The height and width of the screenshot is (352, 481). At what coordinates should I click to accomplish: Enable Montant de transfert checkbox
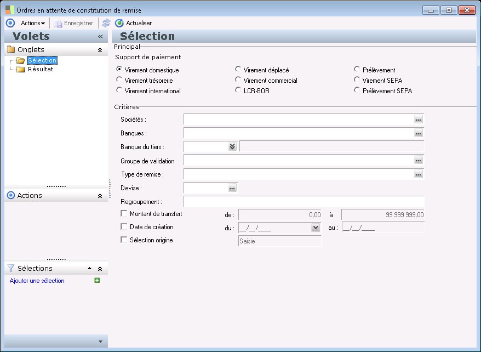(124, 213)
